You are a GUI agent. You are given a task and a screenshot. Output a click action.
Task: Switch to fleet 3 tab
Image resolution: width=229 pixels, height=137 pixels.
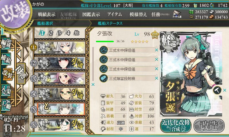click(59, 33)
